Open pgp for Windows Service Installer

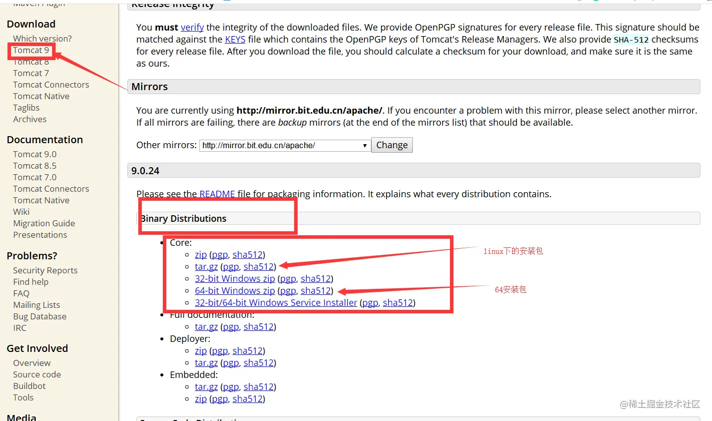coord(370,303)
